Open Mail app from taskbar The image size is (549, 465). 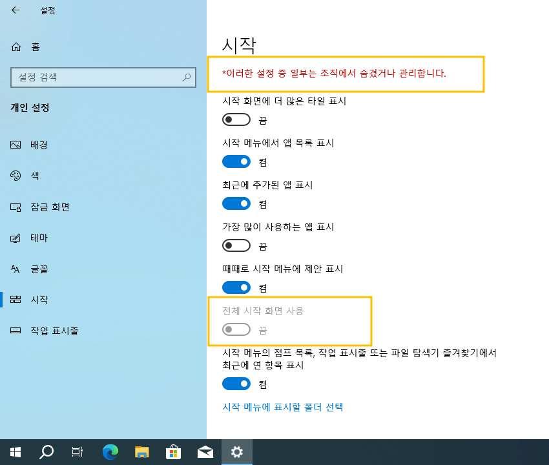[205, 452]
